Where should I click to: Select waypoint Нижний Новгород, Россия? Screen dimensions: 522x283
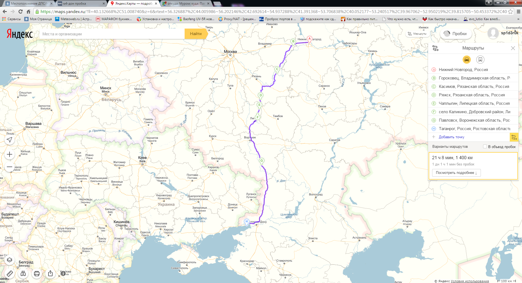pos(473,70)
